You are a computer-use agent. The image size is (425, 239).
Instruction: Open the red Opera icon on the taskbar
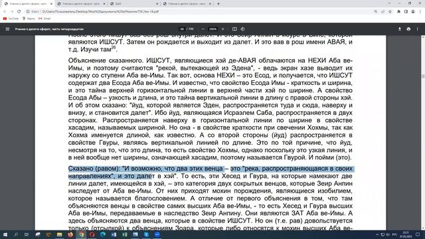[92, 234]
